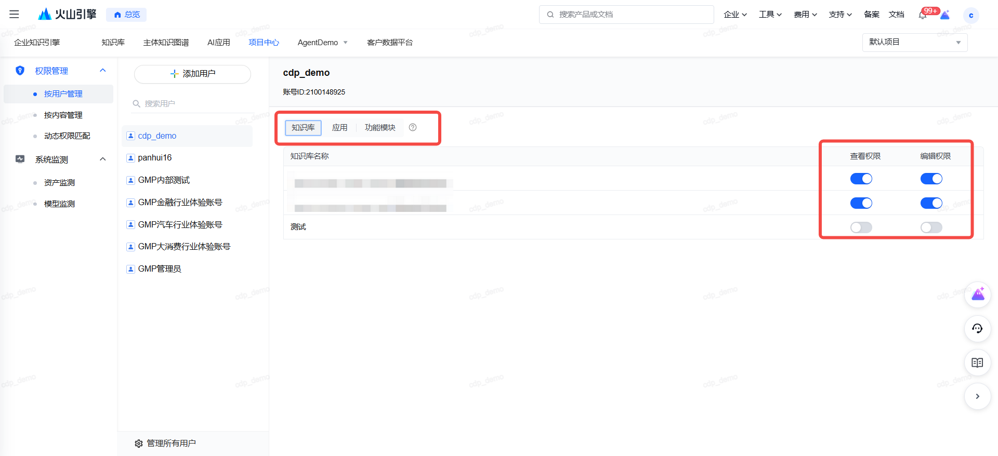
Task: Click the user search magnifier icon
Action: [x=137, y=104]
